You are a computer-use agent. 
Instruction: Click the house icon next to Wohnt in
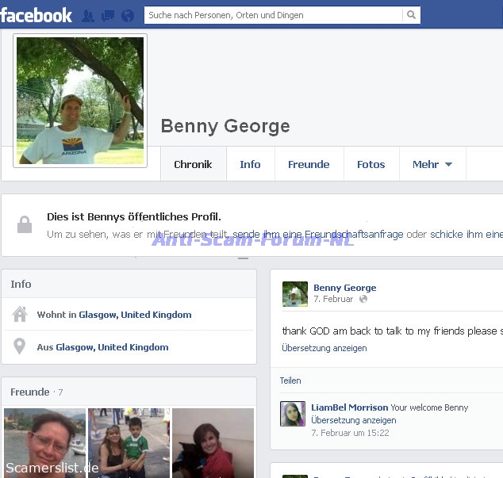click(x=20, y=315)
